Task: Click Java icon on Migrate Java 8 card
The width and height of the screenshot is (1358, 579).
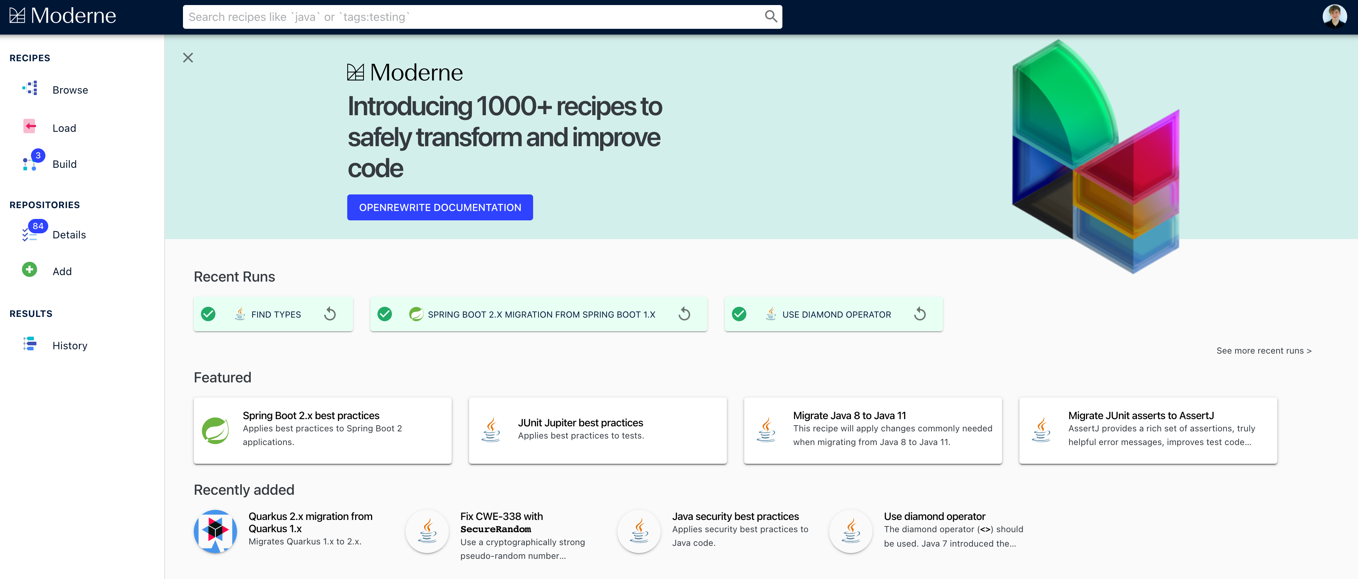Action: tap(766, 430)
